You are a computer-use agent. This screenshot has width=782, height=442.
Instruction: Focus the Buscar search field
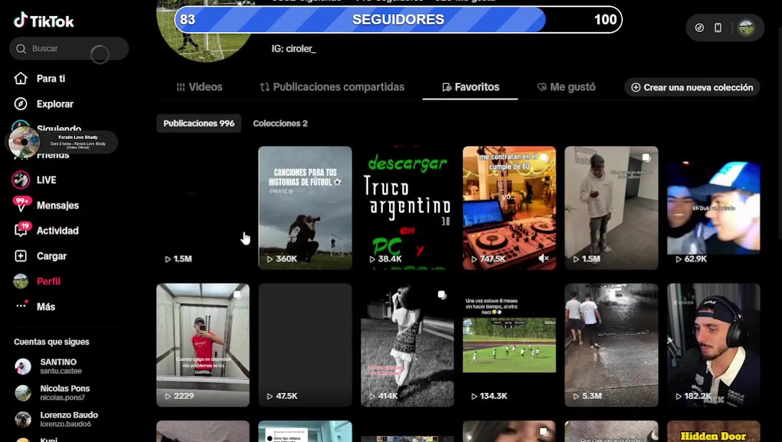coord(69,48)
